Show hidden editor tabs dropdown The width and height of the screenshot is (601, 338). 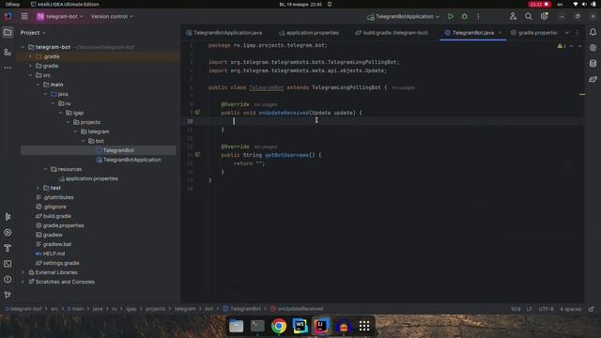[566, 33]
